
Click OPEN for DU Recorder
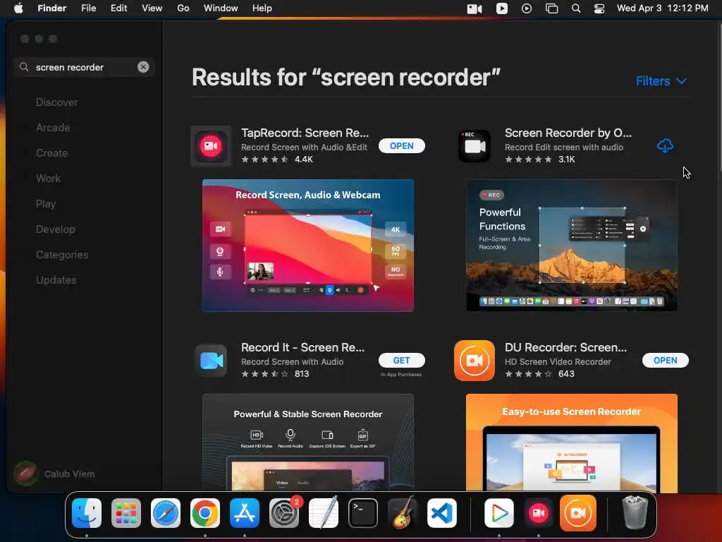pos(666,361)
